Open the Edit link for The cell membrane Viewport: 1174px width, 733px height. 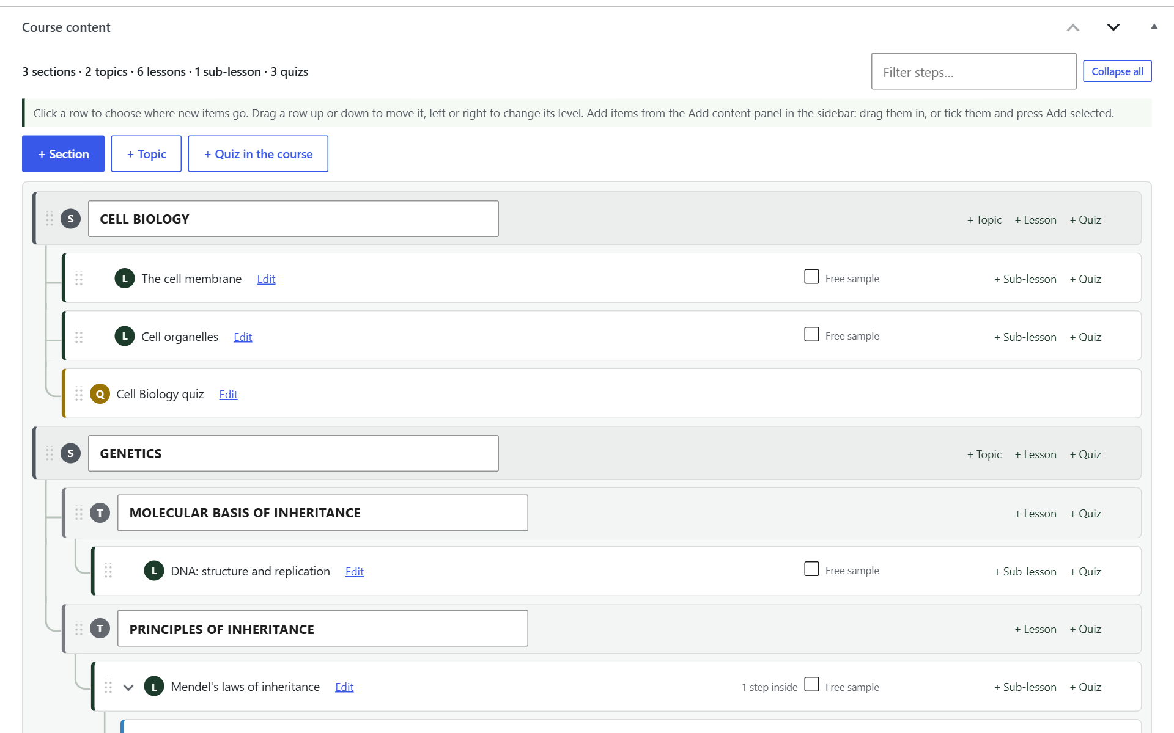coord(266,279)
